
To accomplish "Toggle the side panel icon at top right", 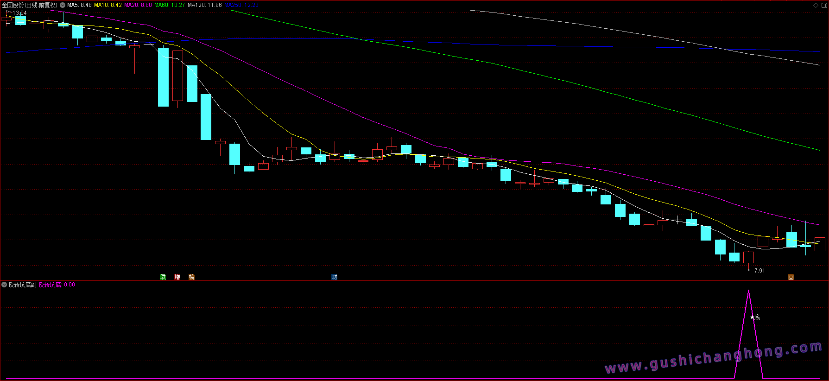I will [x=824, y=5].
